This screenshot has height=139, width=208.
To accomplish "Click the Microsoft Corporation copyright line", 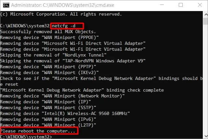I will click(61, 14).
